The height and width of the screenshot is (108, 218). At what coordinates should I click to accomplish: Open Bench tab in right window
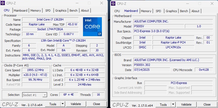184,11
